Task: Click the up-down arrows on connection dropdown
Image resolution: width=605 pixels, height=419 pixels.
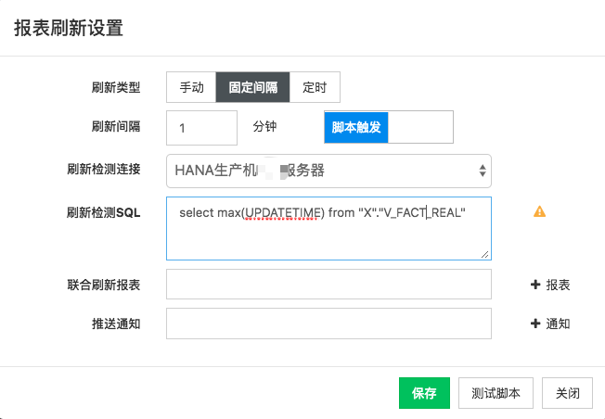Action: click(482, 171)
